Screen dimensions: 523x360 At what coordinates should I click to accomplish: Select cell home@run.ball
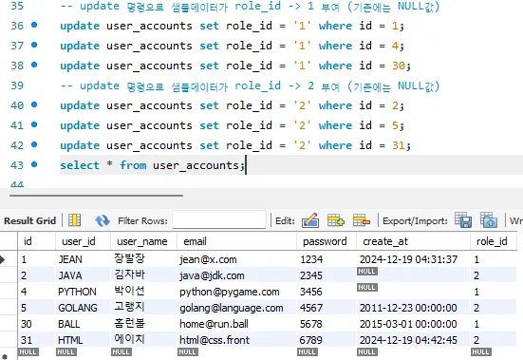tap(236, 324)
